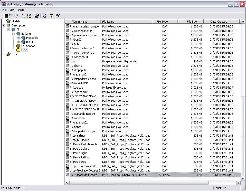This screenshot has width=246, height=191.
Task: Click the Building node icon
Action: click(18, 34)
